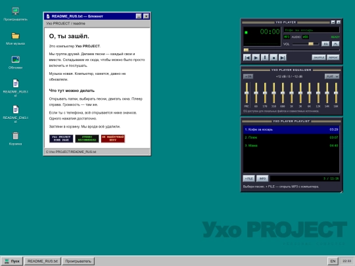Click the INFO button in playlist

262,179
